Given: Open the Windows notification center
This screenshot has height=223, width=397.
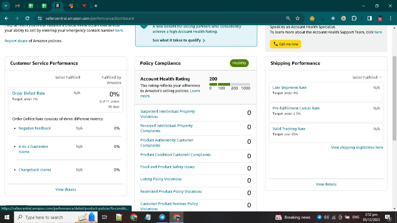Looking at the screenshot, I should coord(388,217).
